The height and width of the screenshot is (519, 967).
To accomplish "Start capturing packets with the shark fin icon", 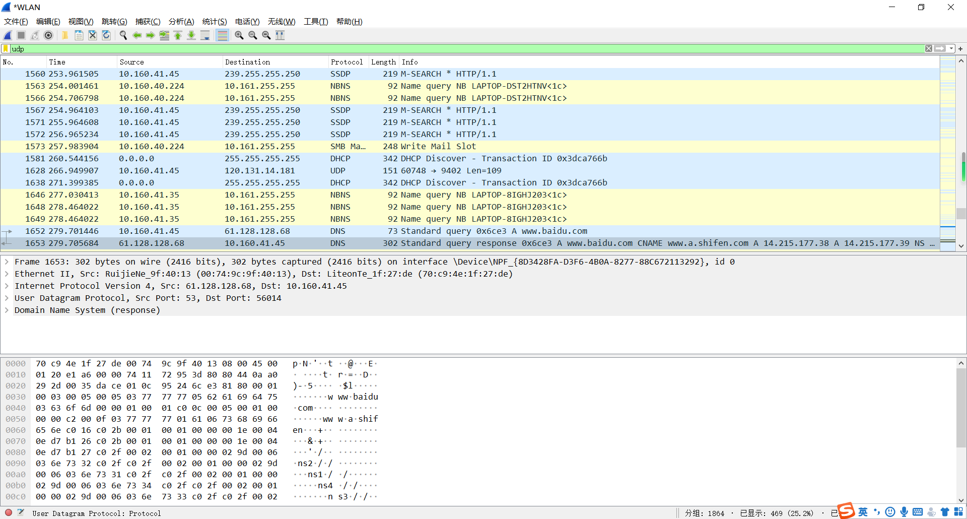I will pos(8,35).
